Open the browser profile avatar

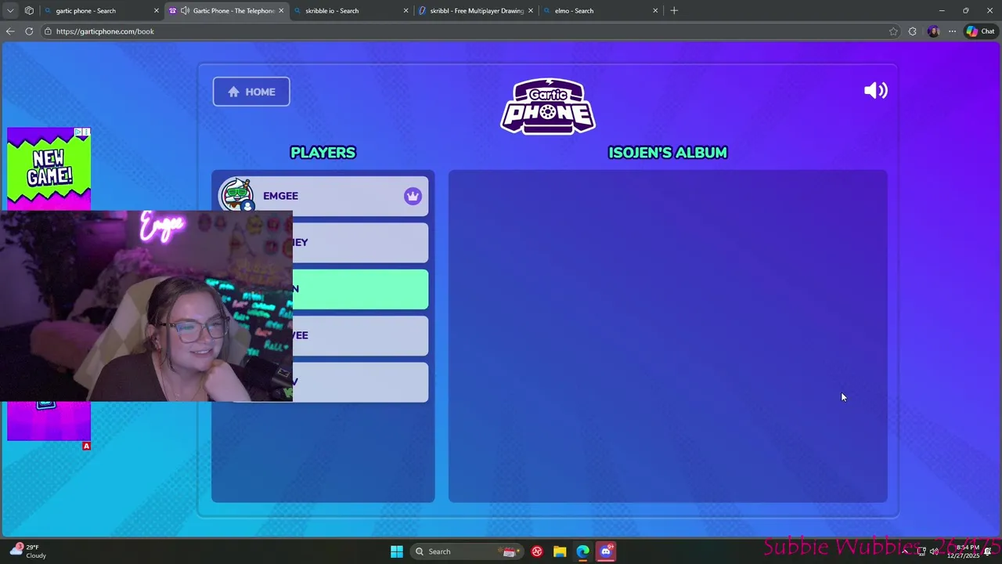coord(932,31)
